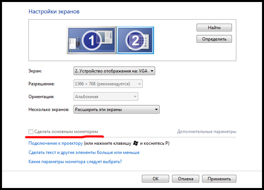
Task: Click the Экран: field label
Action: pos(35,71)
